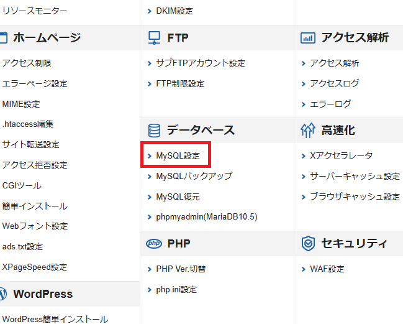Open MySQL復元
403x324 pixels.
(178, 197)
